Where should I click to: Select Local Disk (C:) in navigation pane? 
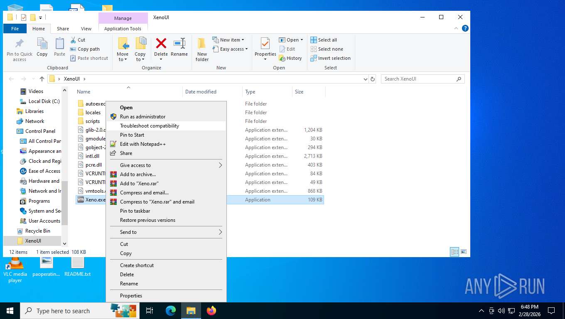pyautogui.click(x=44, y=101)
